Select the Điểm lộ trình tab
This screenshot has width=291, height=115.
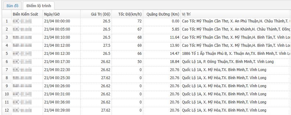[39, 6]
